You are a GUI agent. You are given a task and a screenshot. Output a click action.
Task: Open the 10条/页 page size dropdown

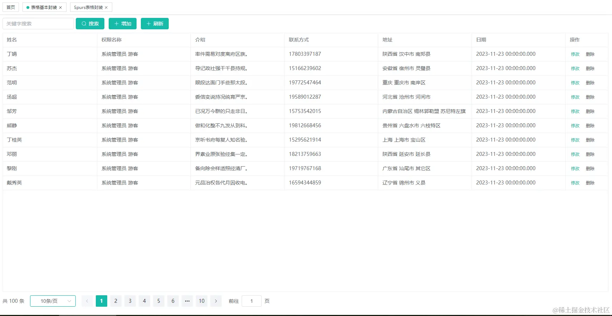53,301
